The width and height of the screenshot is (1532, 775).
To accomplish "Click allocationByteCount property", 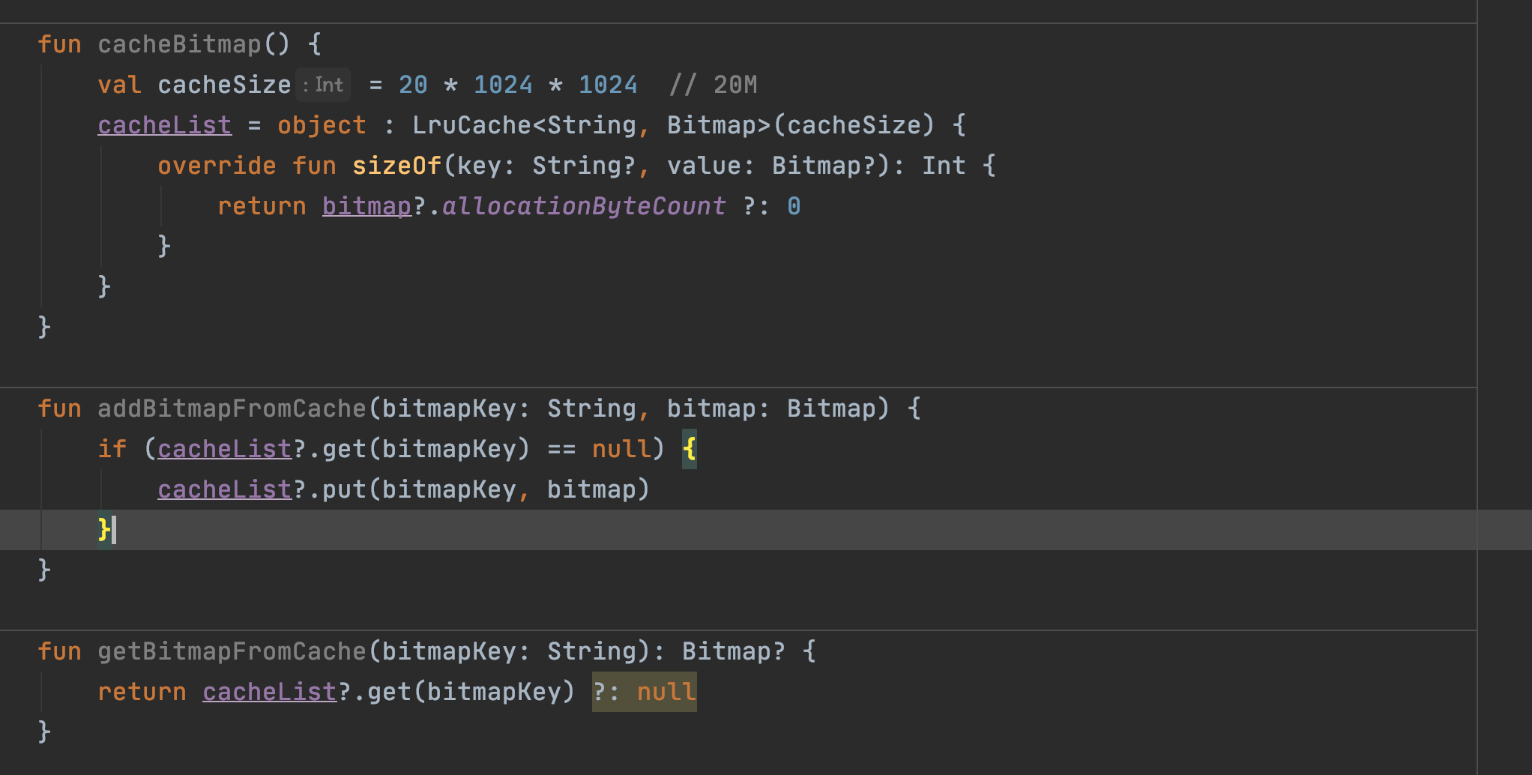I will [x=585, y=206].
